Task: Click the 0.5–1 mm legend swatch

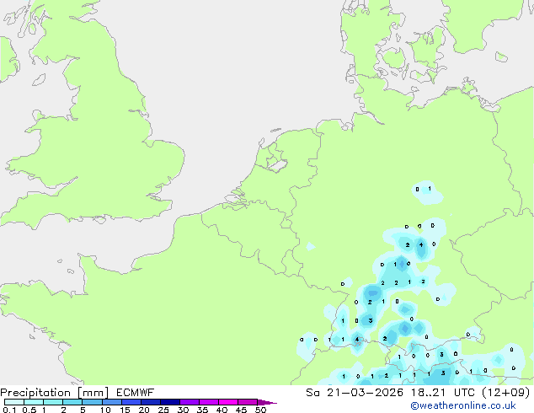Action: pyautogui.click(x=34, y=402)
